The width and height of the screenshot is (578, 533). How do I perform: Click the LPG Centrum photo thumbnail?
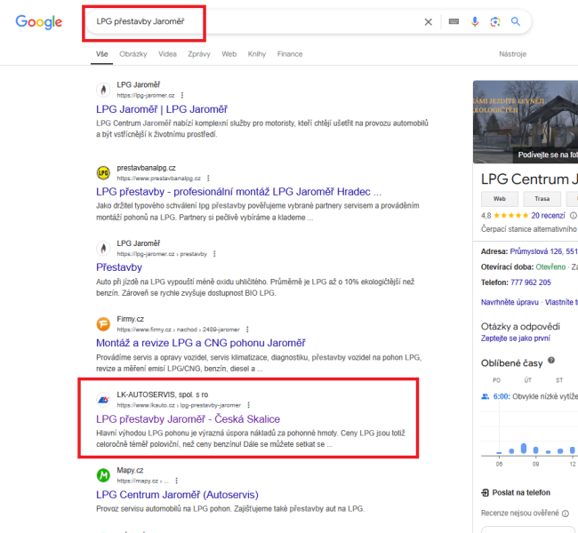pyautogui.click(x=526, y=122)
